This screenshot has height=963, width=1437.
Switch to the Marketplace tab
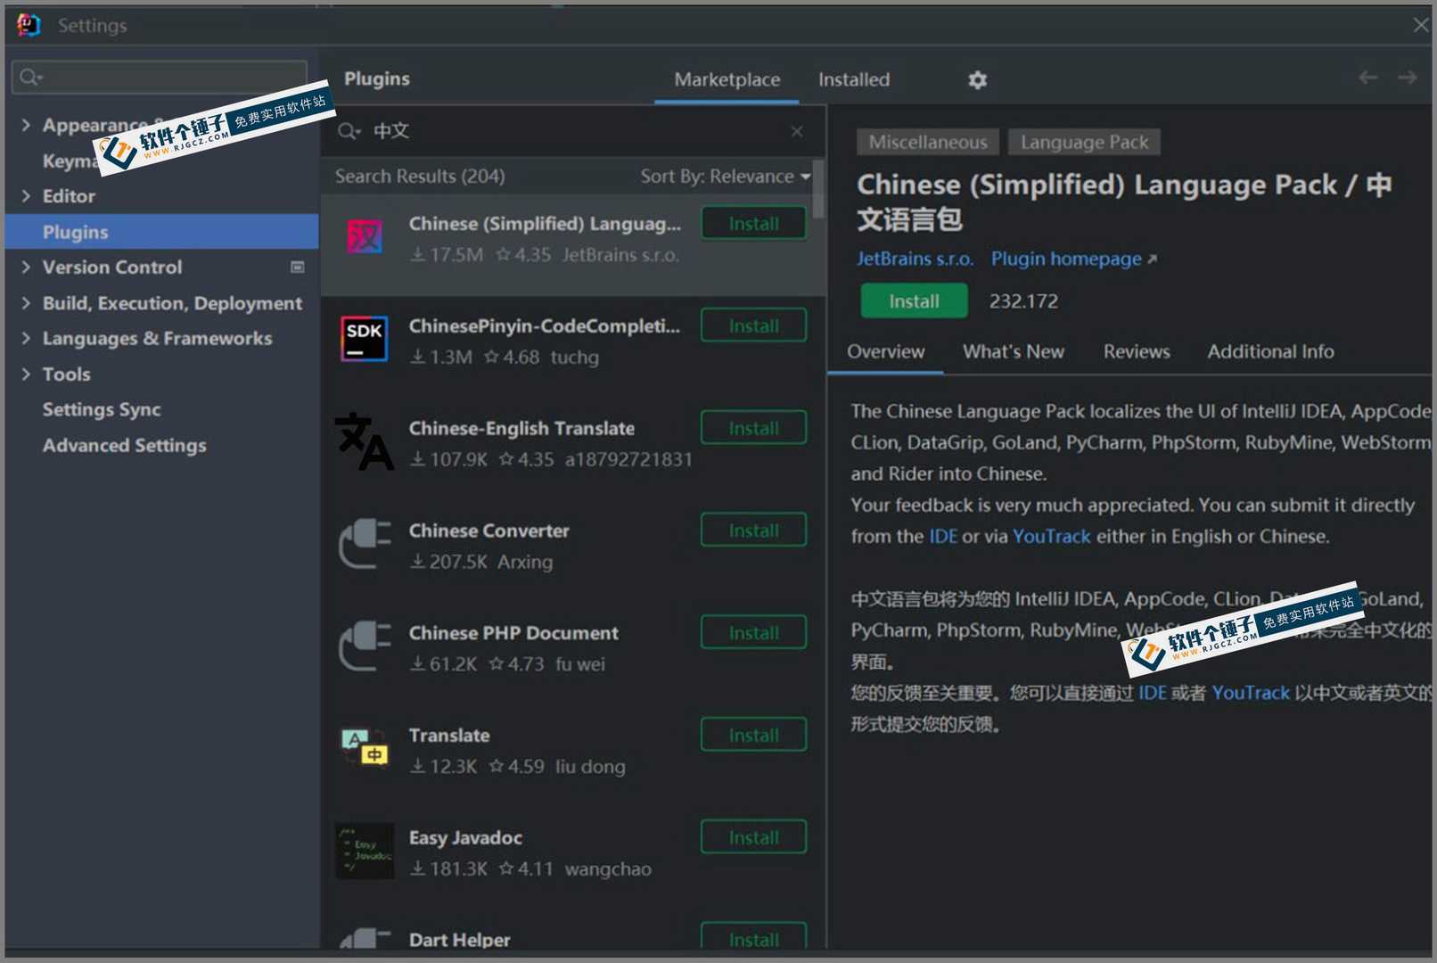[727, 80]
